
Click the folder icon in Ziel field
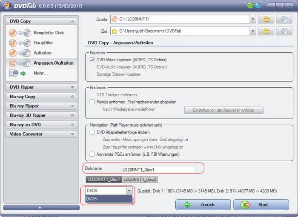pos(115,31)
